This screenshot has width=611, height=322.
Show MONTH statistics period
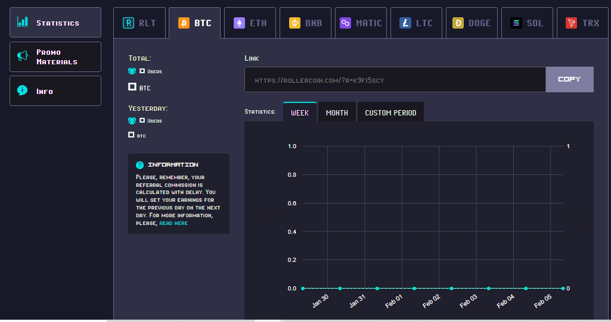tap(337, 112)
